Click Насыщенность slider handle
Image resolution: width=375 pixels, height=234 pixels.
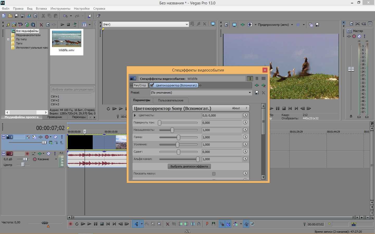coord(172,130)
